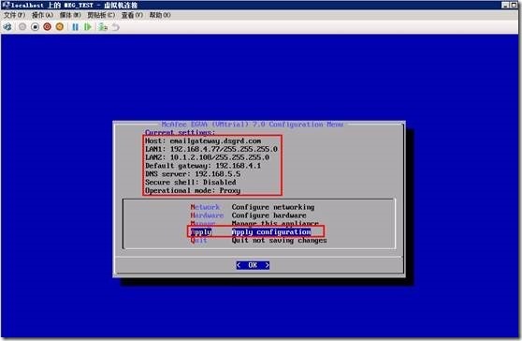Click LAN2 10.1.2.108 address line
The width and height of the screenshot is (522, 341).
(x=208, y=157)
